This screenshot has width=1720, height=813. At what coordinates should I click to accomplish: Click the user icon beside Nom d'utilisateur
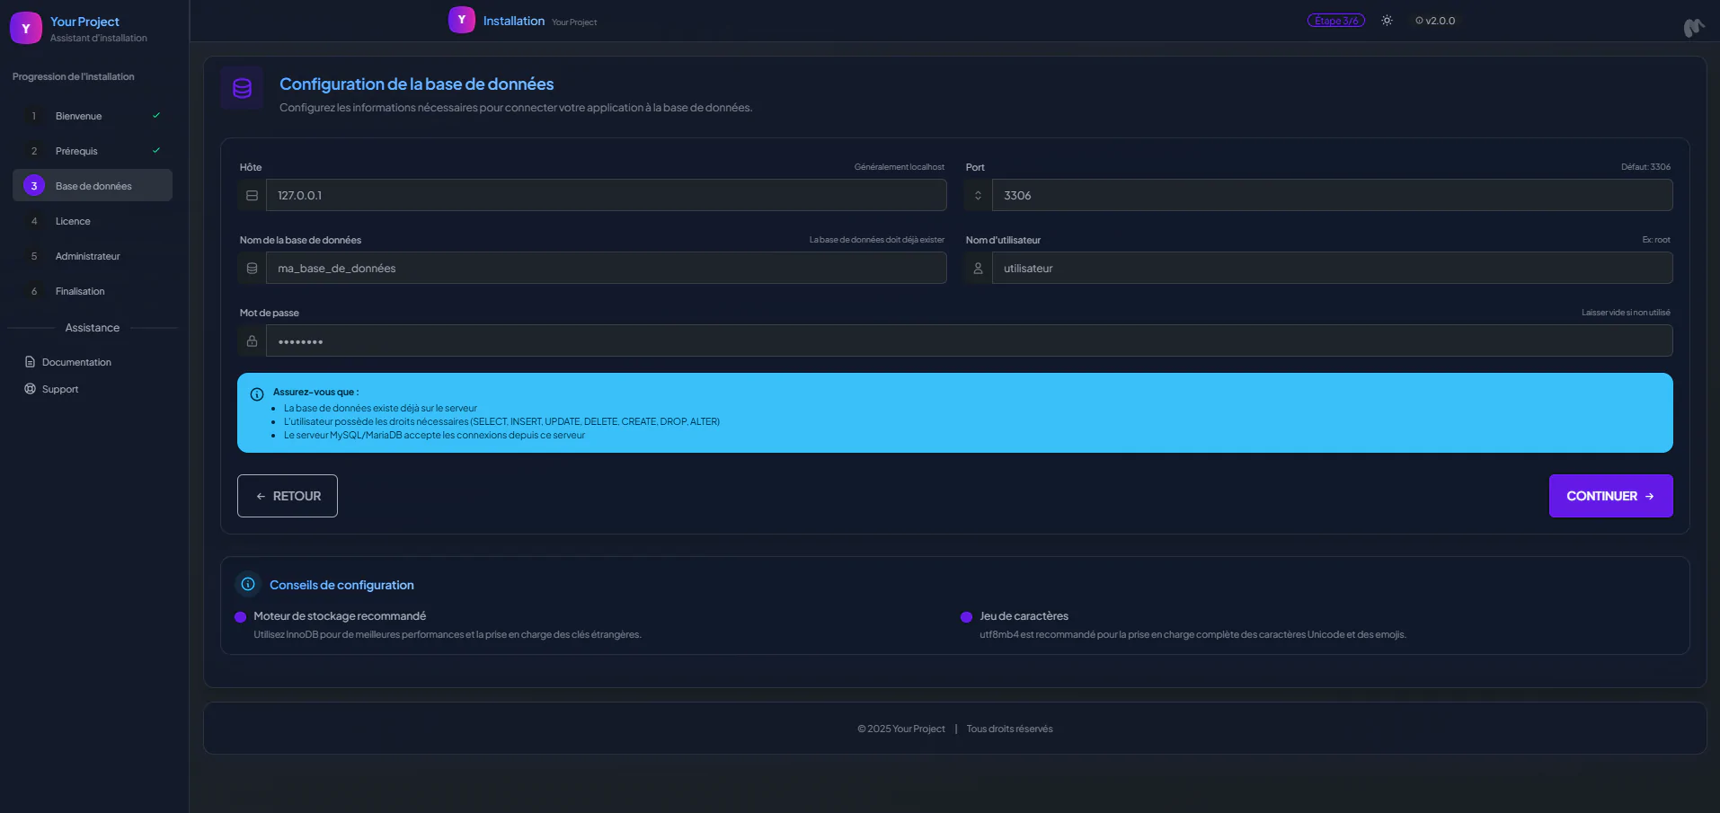(978, 268)
